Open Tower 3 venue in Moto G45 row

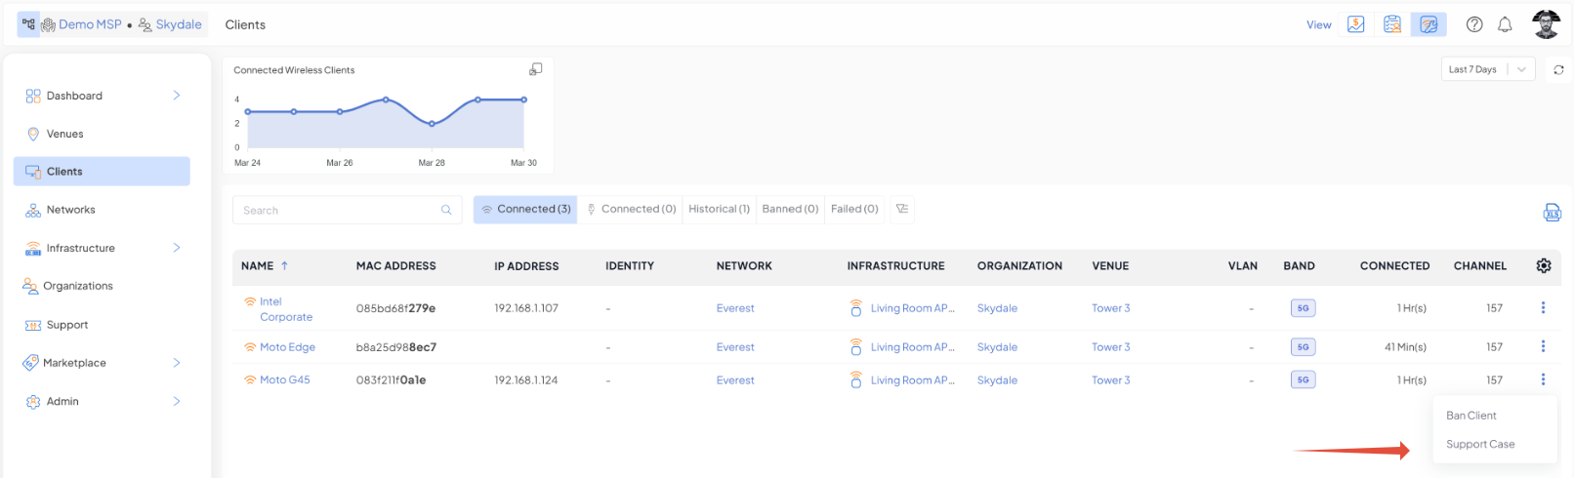1110,380
